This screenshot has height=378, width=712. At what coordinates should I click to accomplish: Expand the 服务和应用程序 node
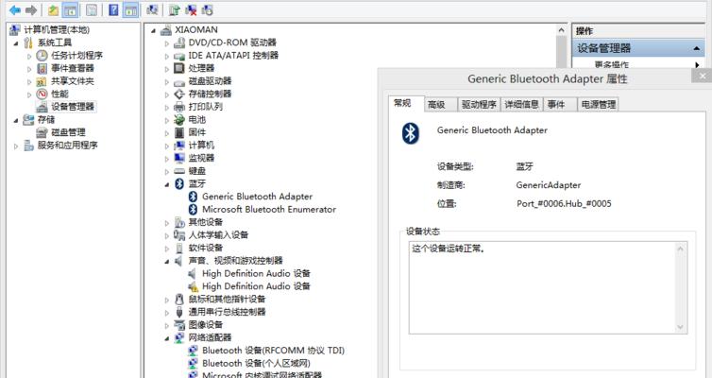coord(16,146)
